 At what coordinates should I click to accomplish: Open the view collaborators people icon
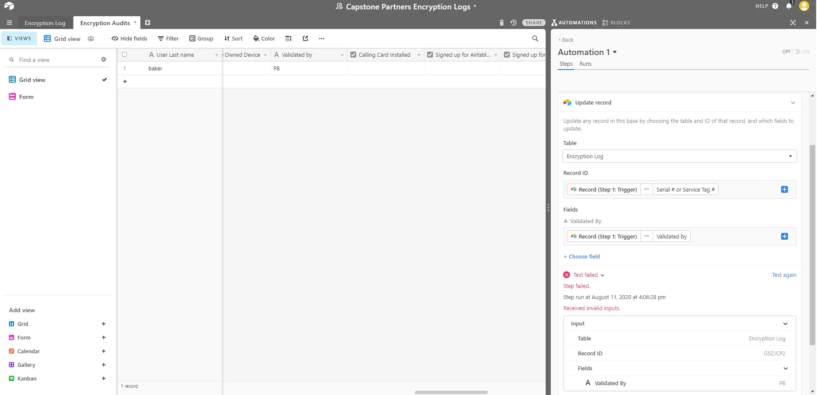point(91,38)
